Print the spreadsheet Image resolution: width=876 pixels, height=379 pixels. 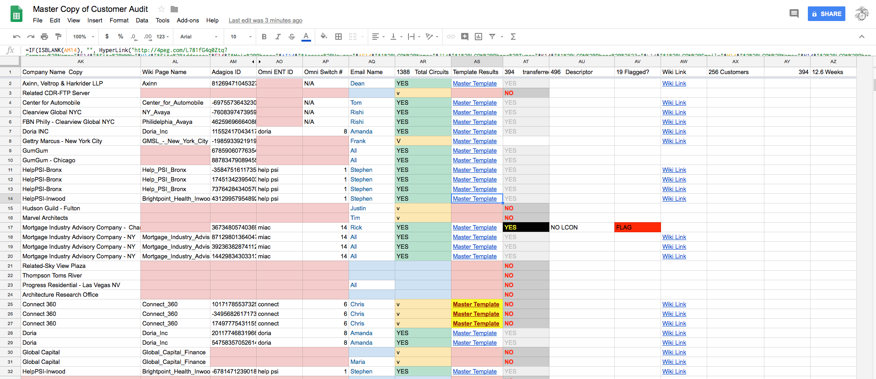coord(44,37)
